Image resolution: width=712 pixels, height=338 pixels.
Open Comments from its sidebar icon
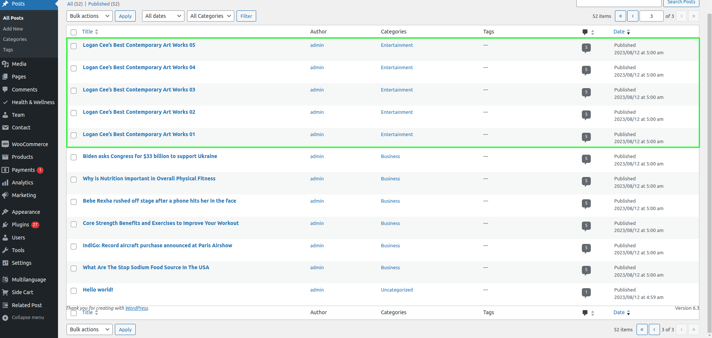(x=5, y=90)
